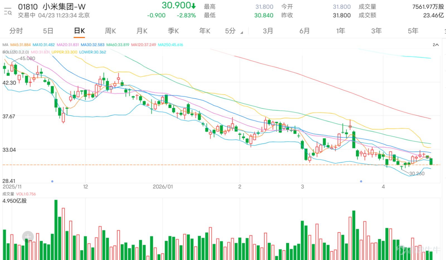Click the stock code 01810

pos(28,7)
